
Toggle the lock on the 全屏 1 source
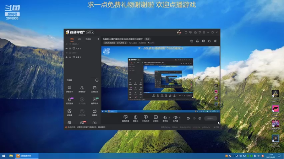70,57
